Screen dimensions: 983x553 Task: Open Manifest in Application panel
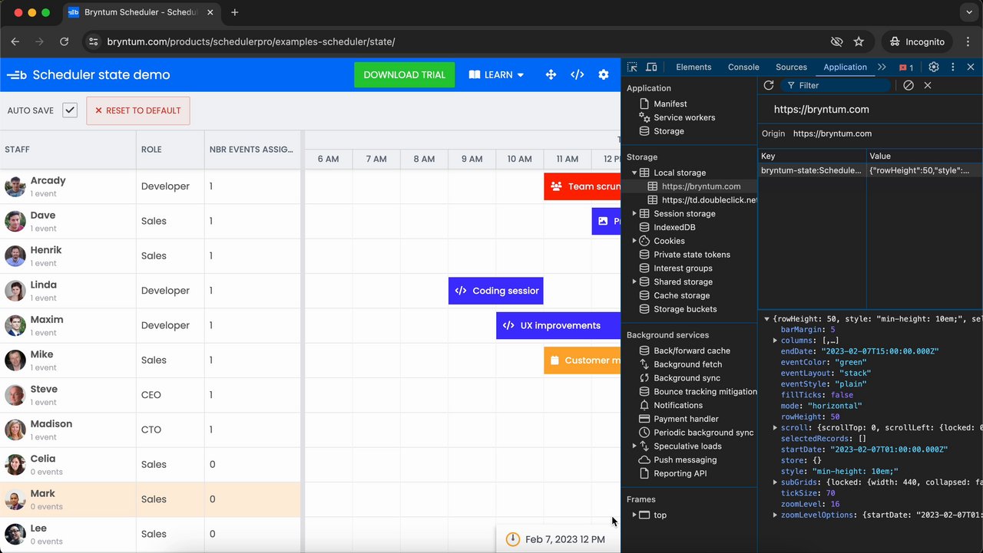pyautogui.click(x=670, y=104)
